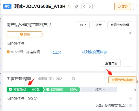The width and height of the screenshot is (139, 111).
Task: Click the clock icon beside 他人处理
Action: coord(8,52)
